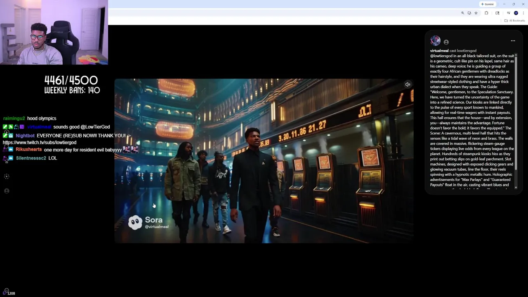The width and height of the screenshot is (528, 297).
Task: Click the twitch.tv/subs/lowtiergod link in chat
Action: pos(40,142)
